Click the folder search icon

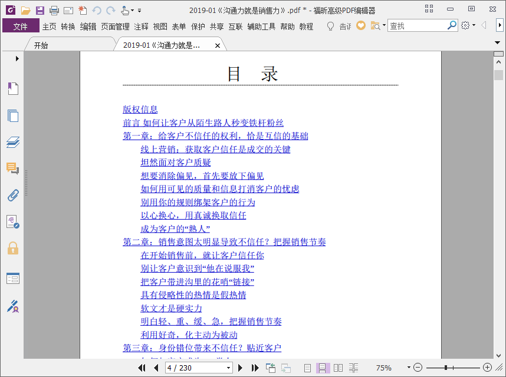[375, 26]
